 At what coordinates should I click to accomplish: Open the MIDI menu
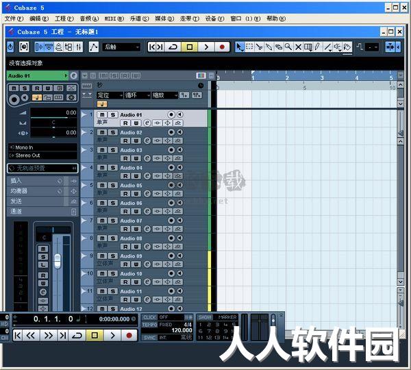tap(114, 18)
